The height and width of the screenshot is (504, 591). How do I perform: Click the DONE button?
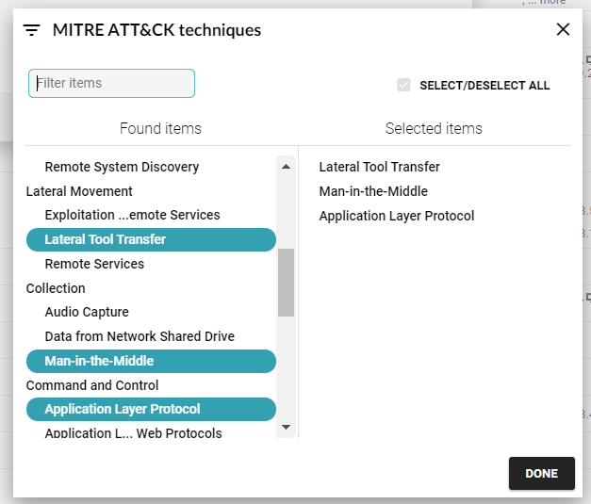(542, 474)
